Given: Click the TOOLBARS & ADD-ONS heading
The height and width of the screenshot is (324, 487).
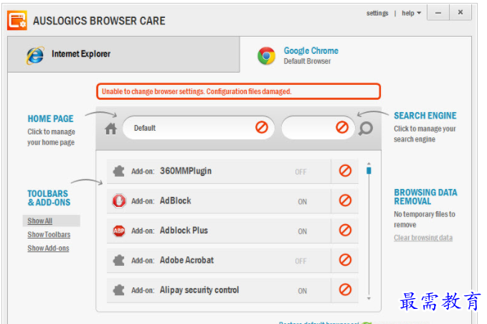Looking at the screenshot, I should click(x=49, y=198).
